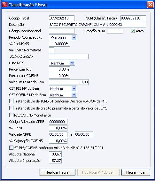Click the 'Lista NCM' label
Screen dimensions: 155x181
tap(17, 63)
